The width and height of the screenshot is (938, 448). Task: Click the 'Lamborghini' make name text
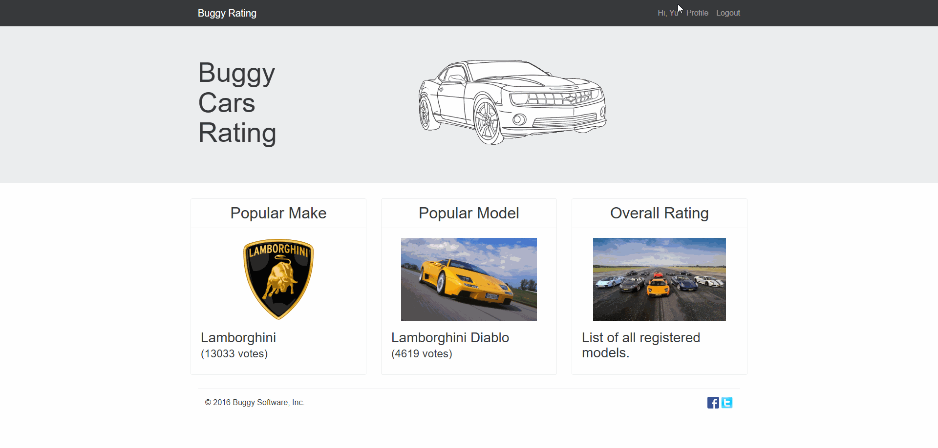[x=238, y=337]
